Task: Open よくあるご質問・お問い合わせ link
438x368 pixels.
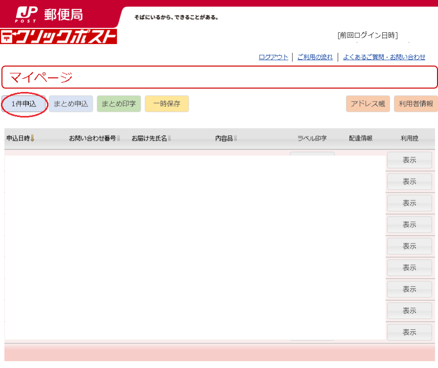Action: (x=384, y=57)
